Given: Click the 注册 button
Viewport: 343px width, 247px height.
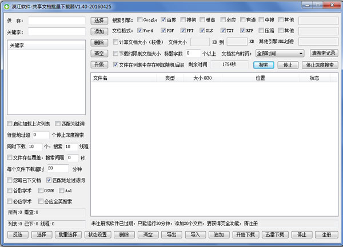Looking at the screenshot, I should coord(326,234).
